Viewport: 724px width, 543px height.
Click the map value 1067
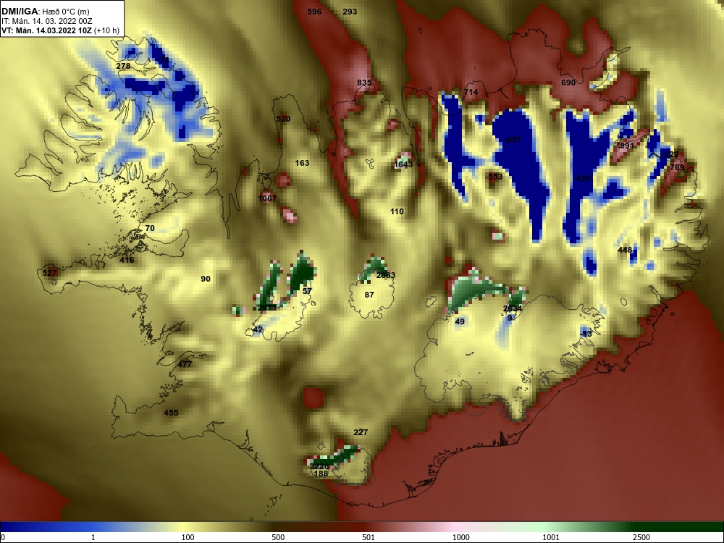click(267, 198)
